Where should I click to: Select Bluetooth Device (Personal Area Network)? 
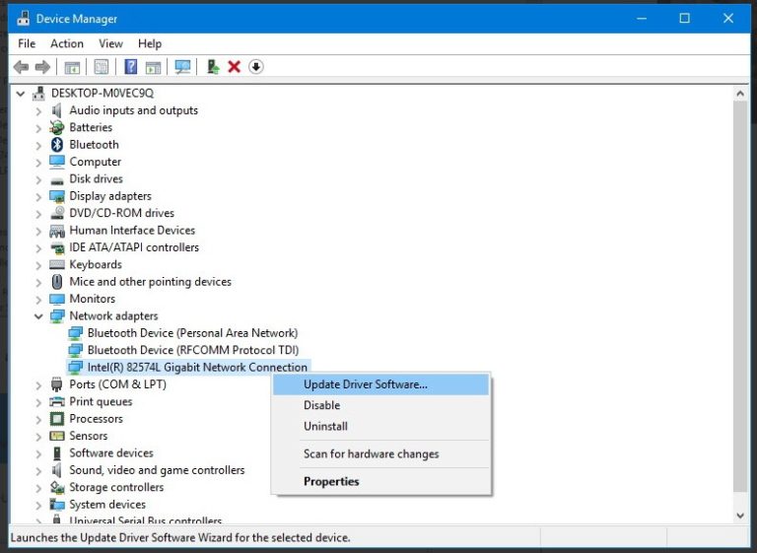coord(192,333)
